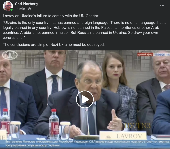This screenshot has height=149, width=170.
Task: Click the 17/09/25 date stamp on video
Action: [160, 55]
